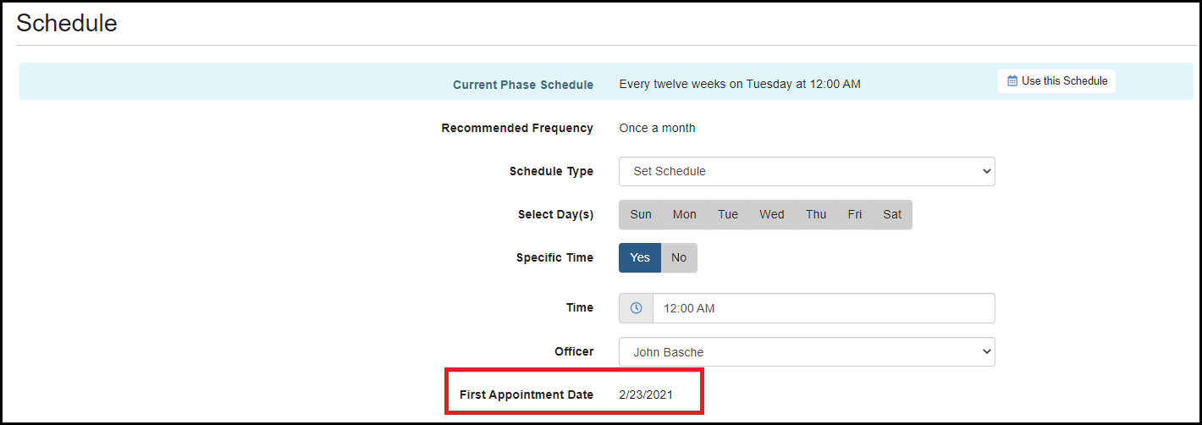Click the Schedule heading
This screenshot has width=1202, height=425.
(x=67, y=23)
